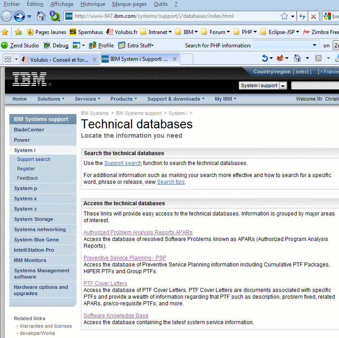The image size is (339, 338).
Task: Click Country/region select link
Action: (x=302, y=72)
